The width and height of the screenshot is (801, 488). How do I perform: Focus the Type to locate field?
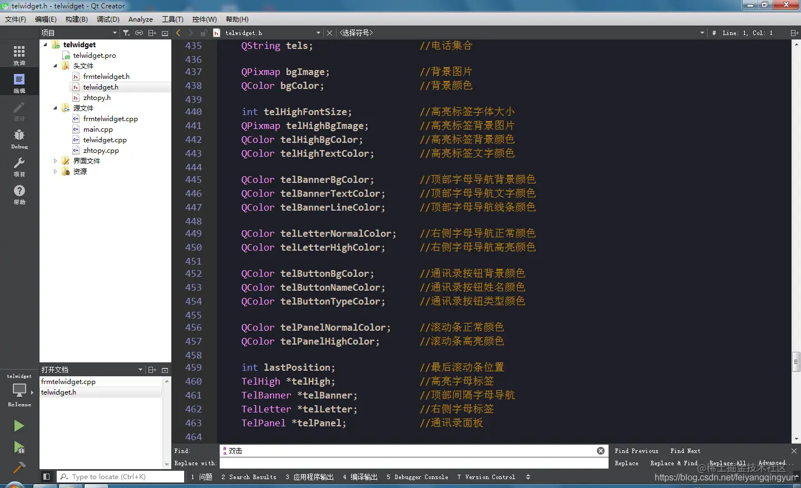[121, 476]
